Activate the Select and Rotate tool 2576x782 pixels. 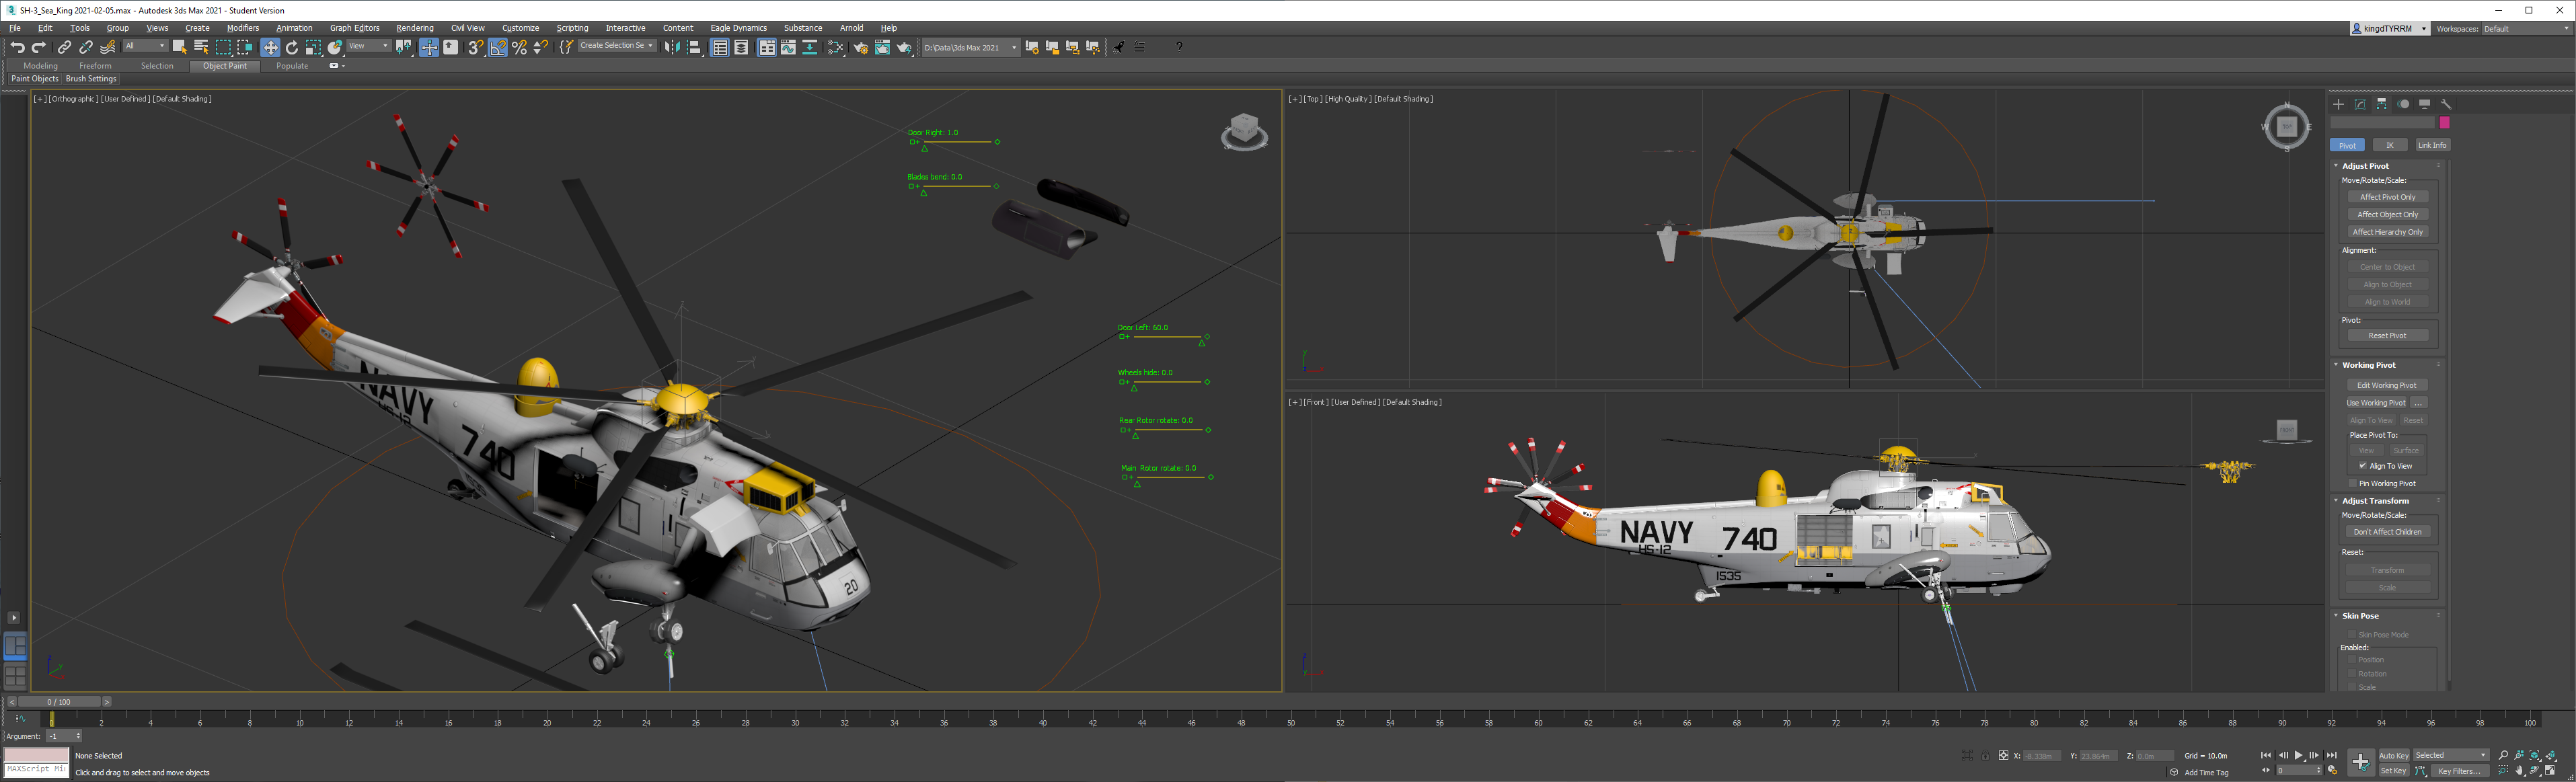click(292, 47)
